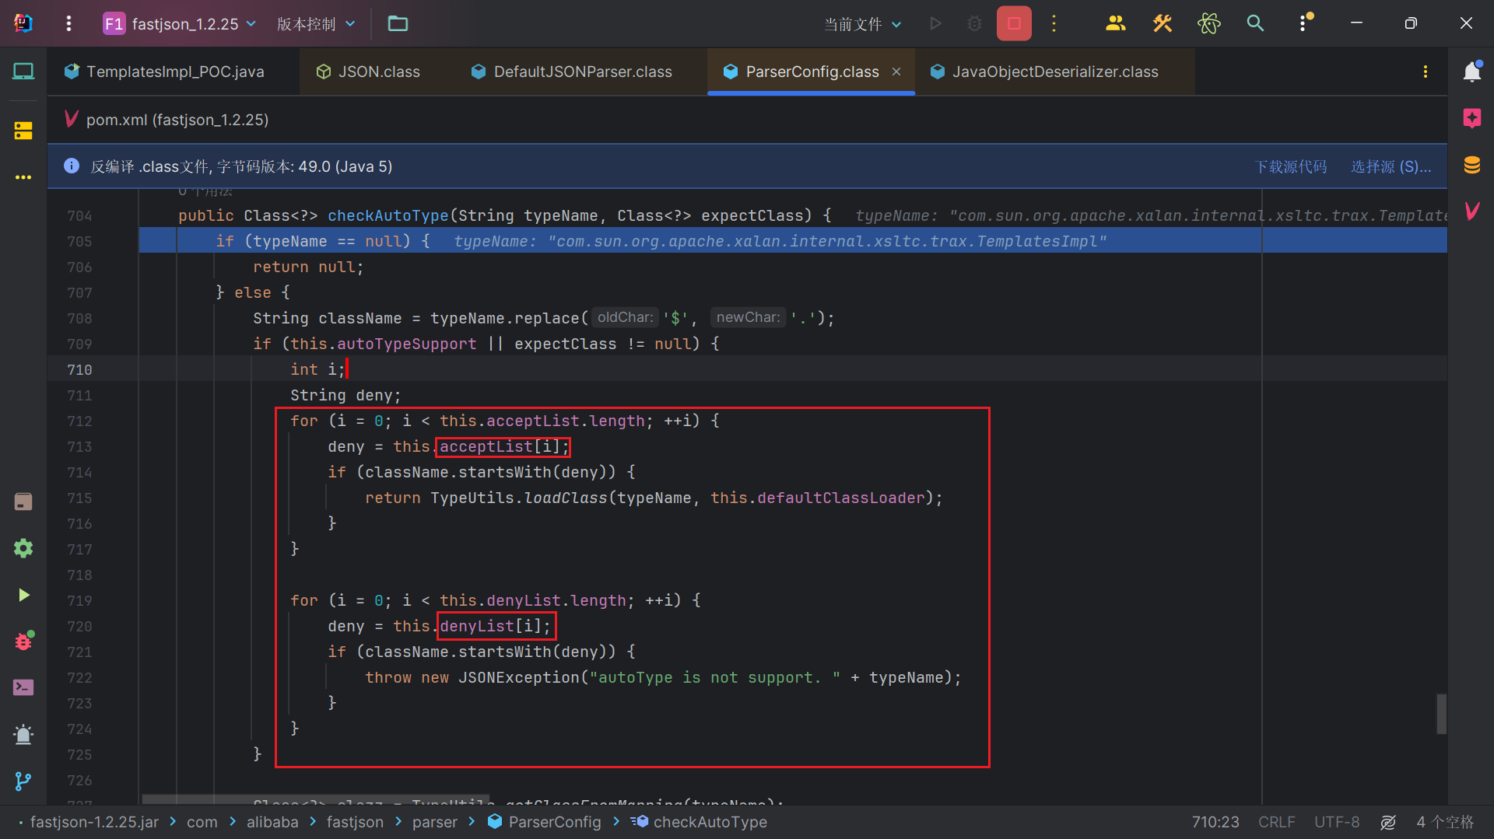The height and width of the screenshot is (839, 1494).
Task: Change CRLF line separator in status bar
Action: 1277,822
